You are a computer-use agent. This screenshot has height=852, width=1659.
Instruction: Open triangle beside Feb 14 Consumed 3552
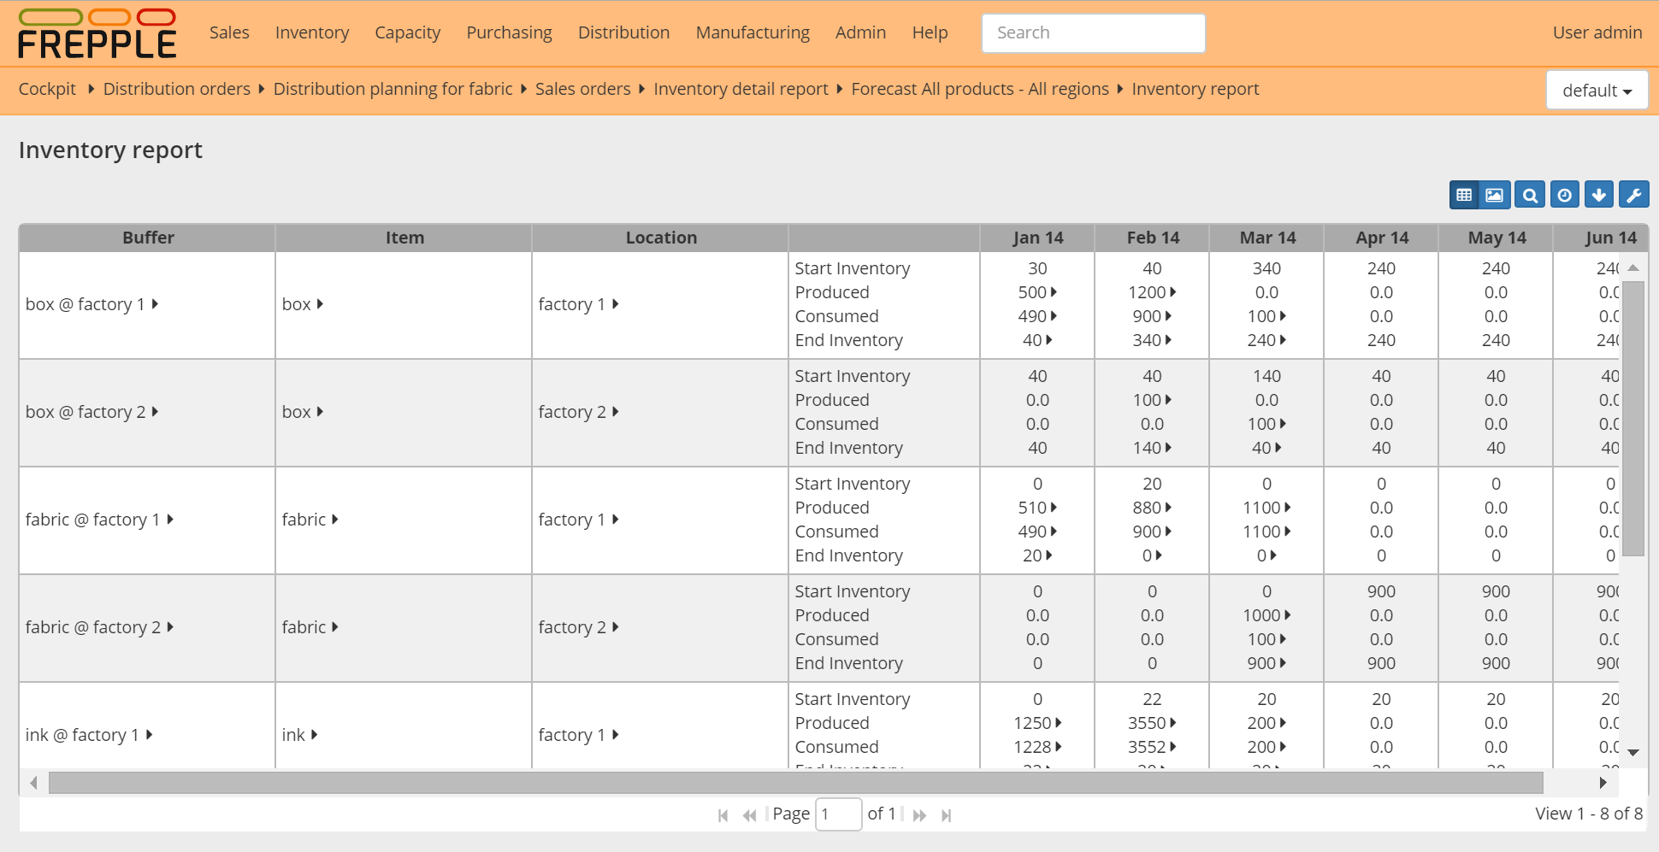click(1173, 747)
